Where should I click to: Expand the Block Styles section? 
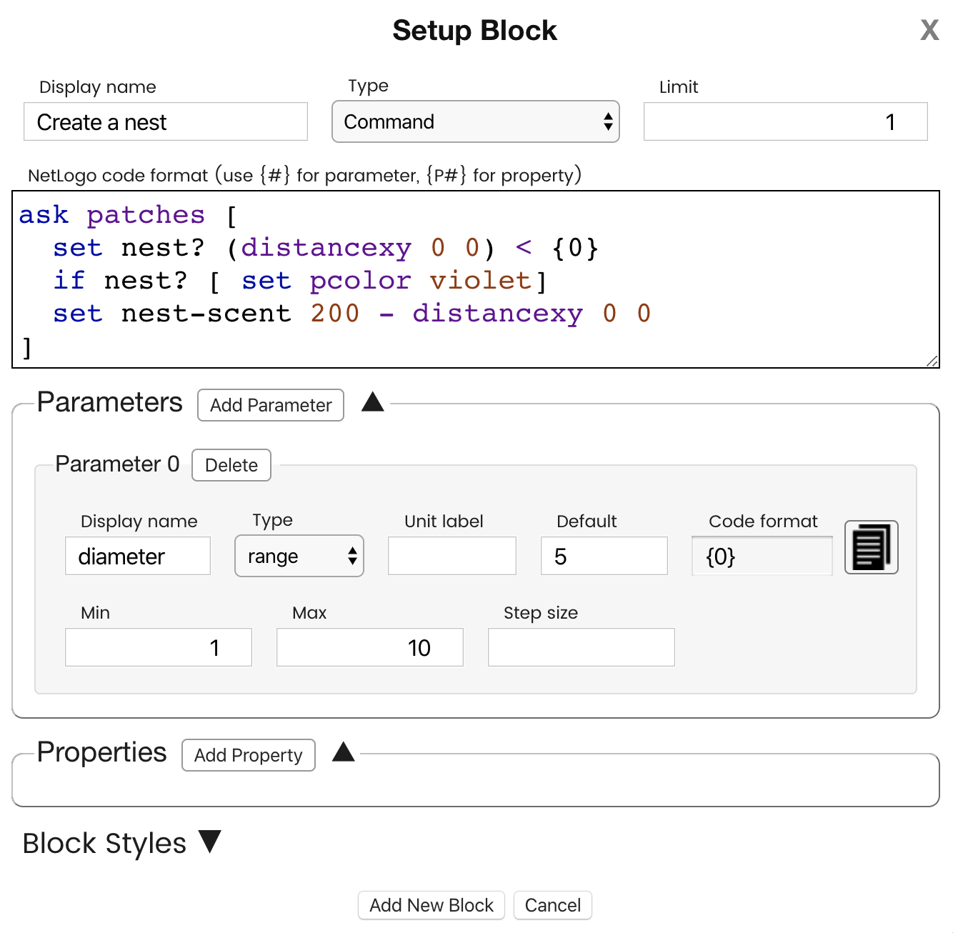click(210, 841)
